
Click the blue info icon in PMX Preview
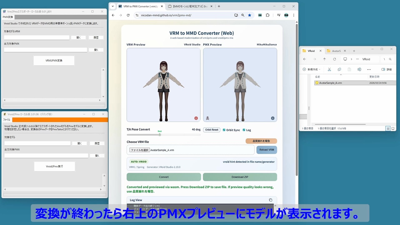coord(272,118)
